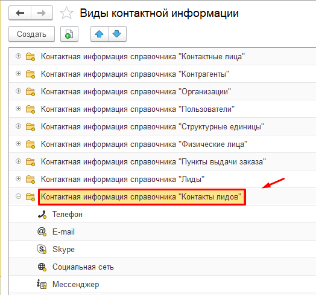Click the Создать button
The height and width of the screenshot is (295, 316).
coord(31,34)
